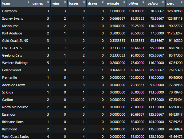This screenshot has width=184, height=139.
Task: Click the paAvg column header label
Action: (x=152, y=3)
